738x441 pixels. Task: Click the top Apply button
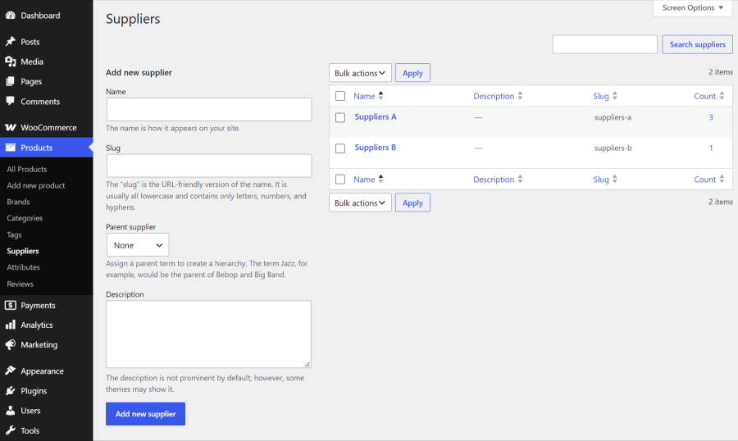pyautogui.click(x=412, y=73)
